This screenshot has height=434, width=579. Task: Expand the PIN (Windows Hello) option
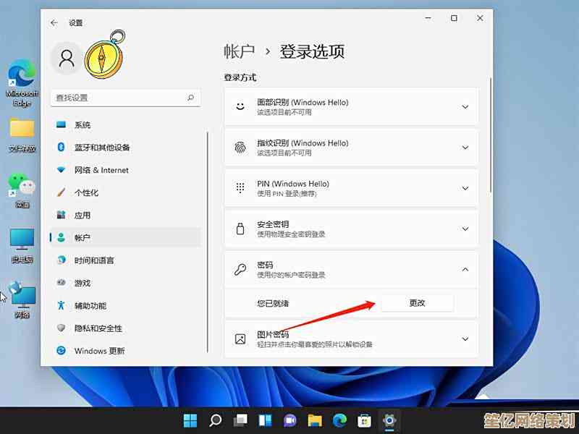[x=465, y=188]
